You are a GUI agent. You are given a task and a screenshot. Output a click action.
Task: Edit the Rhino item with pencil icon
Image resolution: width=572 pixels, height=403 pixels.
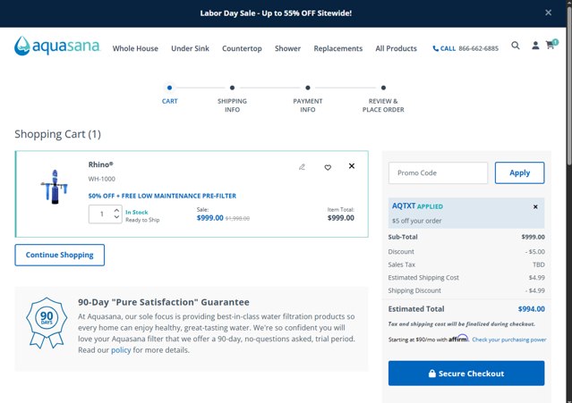302,167
